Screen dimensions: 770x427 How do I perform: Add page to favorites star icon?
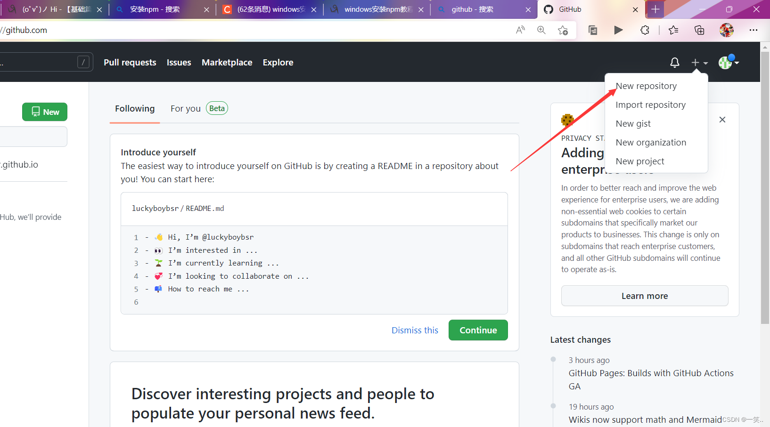pos(563,30)
